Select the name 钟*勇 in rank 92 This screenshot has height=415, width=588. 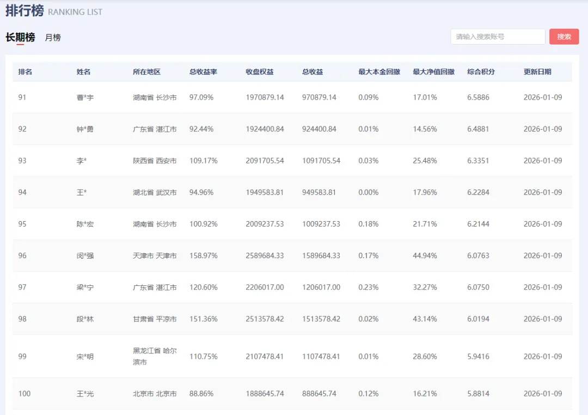[85, 129]
